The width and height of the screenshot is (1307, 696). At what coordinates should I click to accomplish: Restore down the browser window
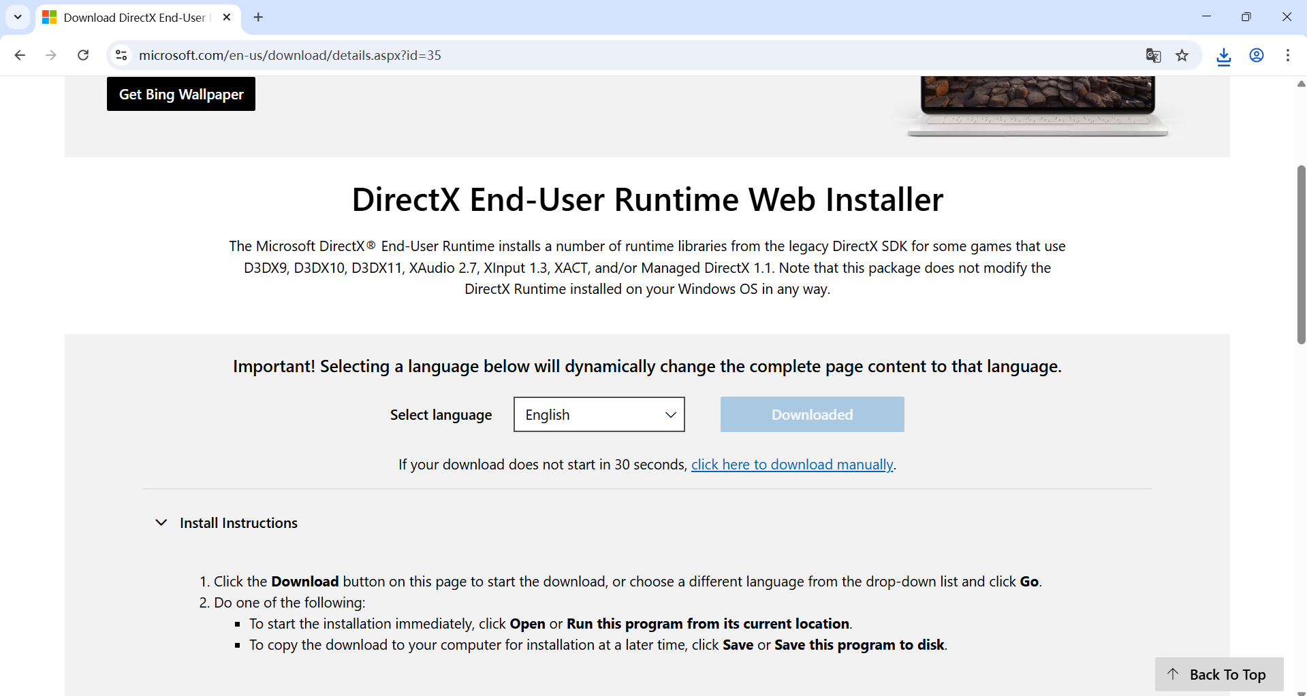[1246, 17]
